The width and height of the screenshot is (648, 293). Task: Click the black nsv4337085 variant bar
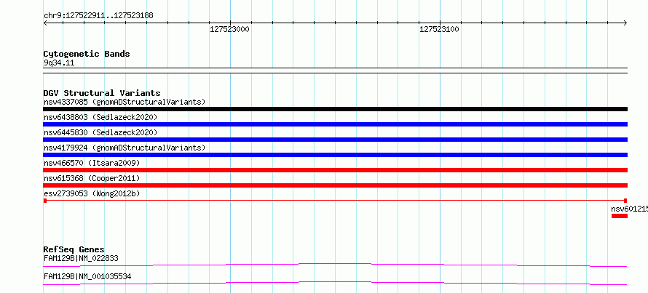pos(335,109)
